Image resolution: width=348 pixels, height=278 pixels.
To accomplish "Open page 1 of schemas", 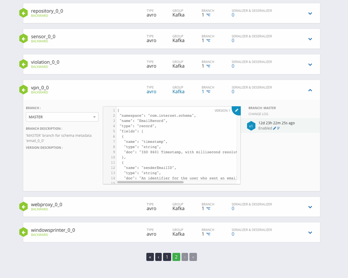I will [x=167, y=257].
